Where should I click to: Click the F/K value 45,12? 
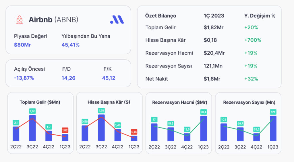pos(109,78)
